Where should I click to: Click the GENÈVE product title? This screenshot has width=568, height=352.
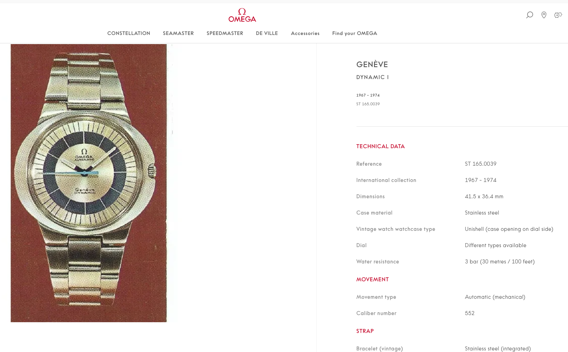click(x=372, y=64)
